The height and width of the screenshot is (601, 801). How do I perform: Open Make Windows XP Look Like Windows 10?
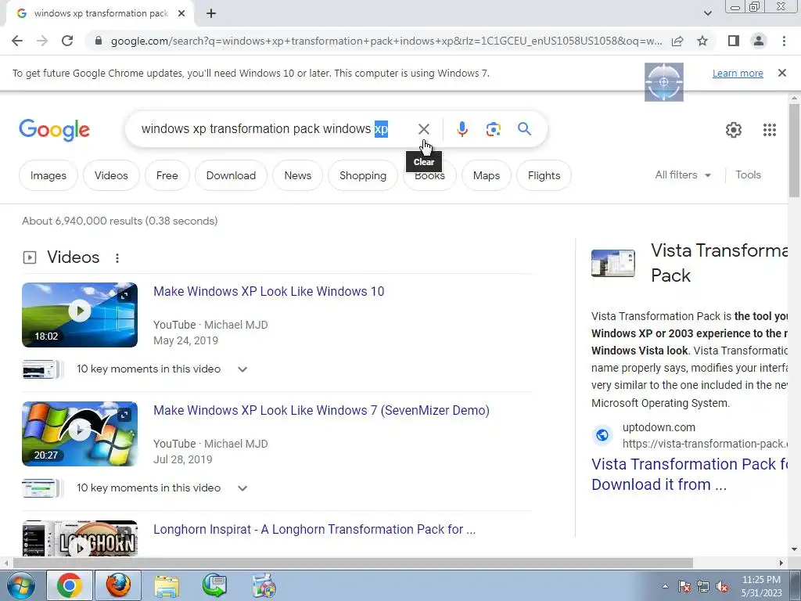click(269, 291)
